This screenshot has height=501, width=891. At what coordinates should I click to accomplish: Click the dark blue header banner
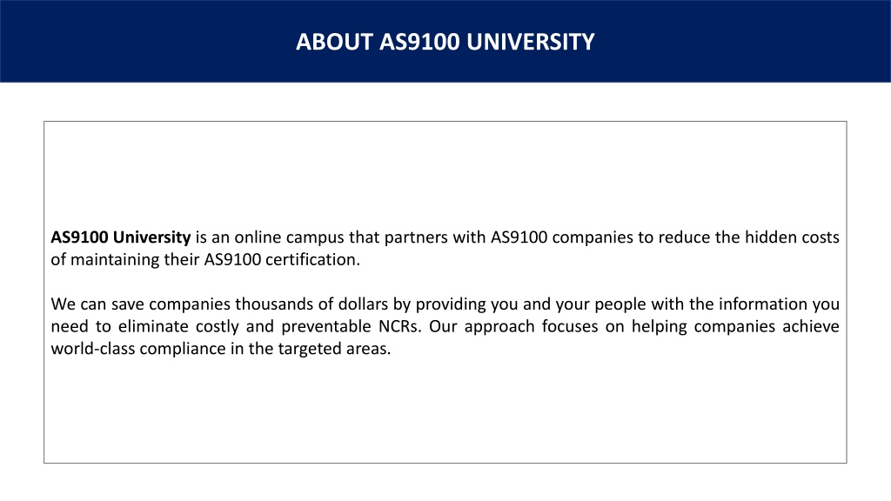click(445, 41)
